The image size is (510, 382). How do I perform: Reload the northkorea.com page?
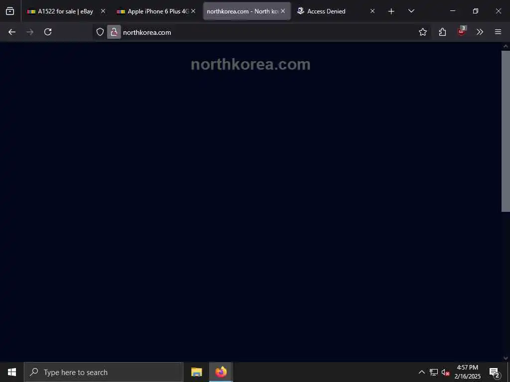pos(48,32)
